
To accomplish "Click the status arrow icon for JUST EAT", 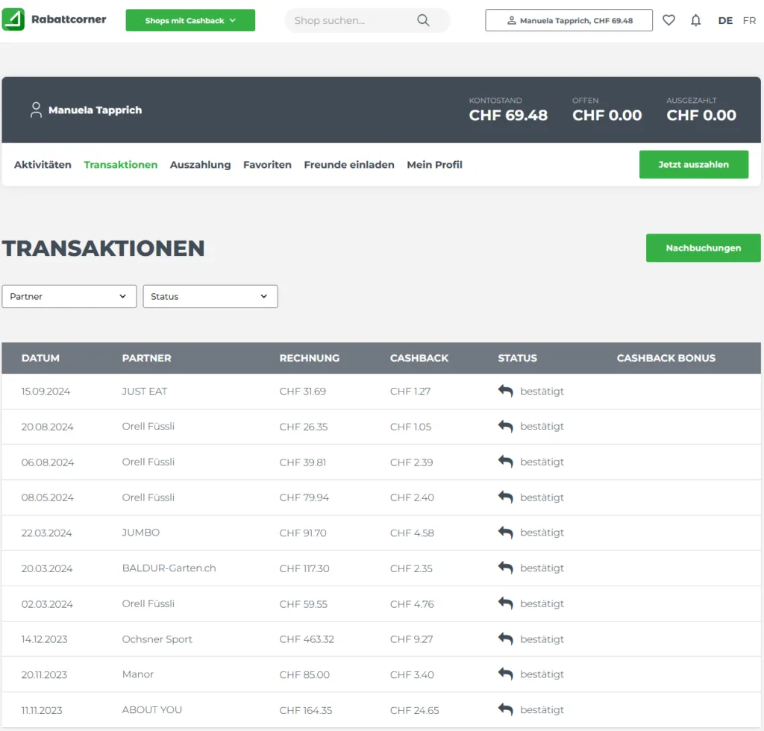I will tap(505, 391).
